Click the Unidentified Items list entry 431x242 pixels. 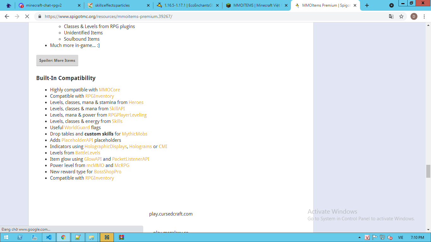(83, 33)
